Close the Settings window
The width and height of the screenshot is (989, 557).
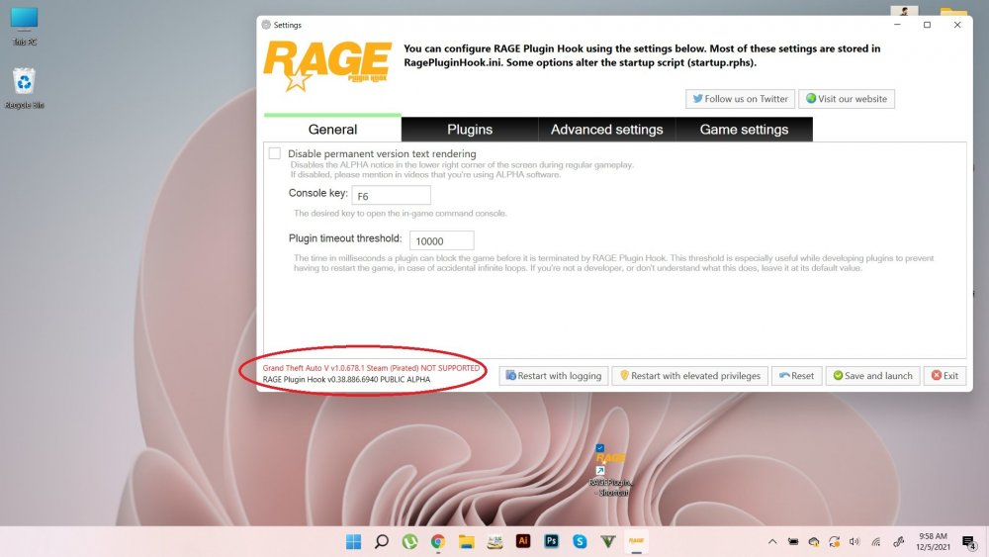pos(957,25)
